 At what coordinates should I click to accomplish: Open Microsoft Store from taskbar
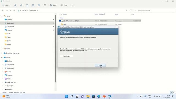pyautogui.click(x=94, y=97)
